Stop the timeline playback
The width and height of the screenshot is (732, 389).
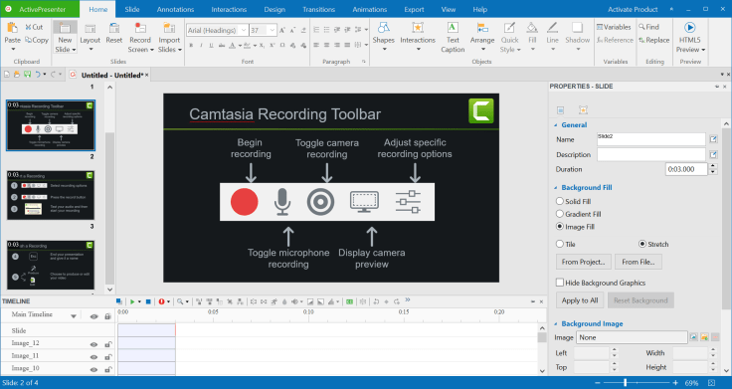click(148, 301)
